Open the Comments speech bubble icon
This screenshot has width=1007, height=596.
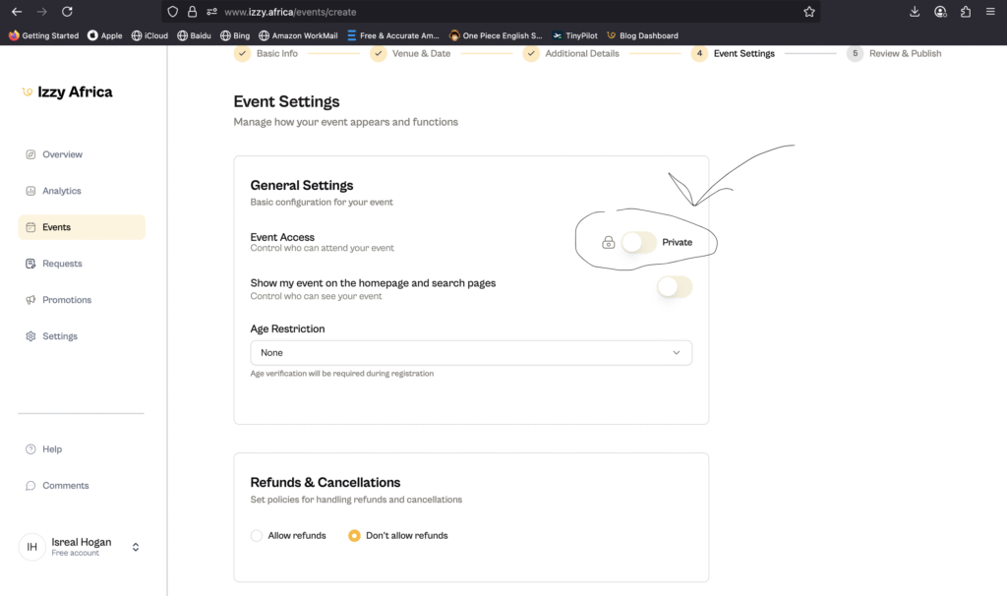tap(31, 486)
